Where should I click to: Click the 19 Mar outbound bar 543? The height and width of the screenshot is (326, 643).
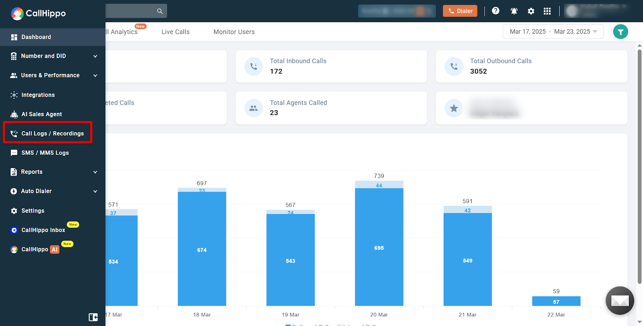point(291,260)
